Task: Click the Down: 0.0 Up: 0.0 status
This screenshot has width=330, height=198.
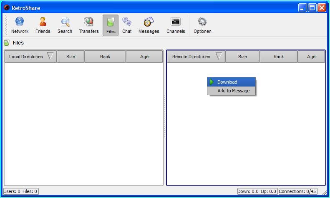Action: point(257,191)
